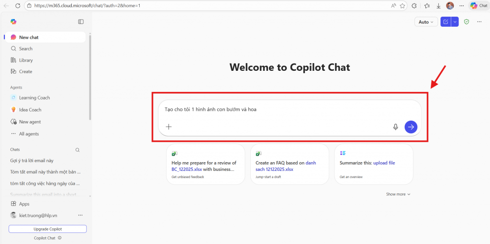This screenshot has height=244, width=490.
Task: Click the Upgrade Copilot button
Action: pyautogui.click(x=47, y=229)
